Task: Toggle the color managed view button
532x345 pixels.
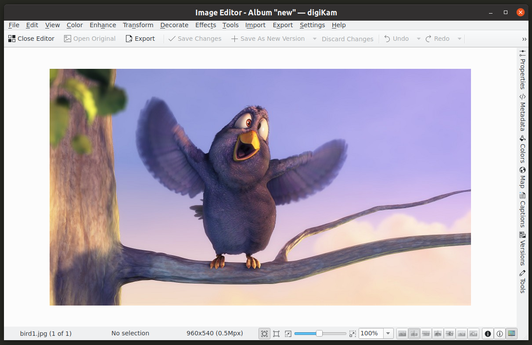Action: click(x=511, y=334)
